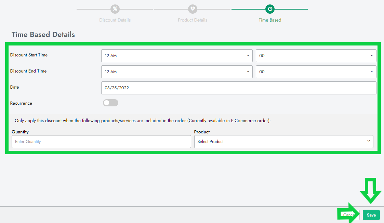Toggle the Recurrence switch on

[x=110, y=103]
